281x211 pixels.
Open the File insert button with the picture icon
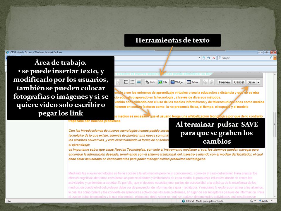click(x=163, y=82)
